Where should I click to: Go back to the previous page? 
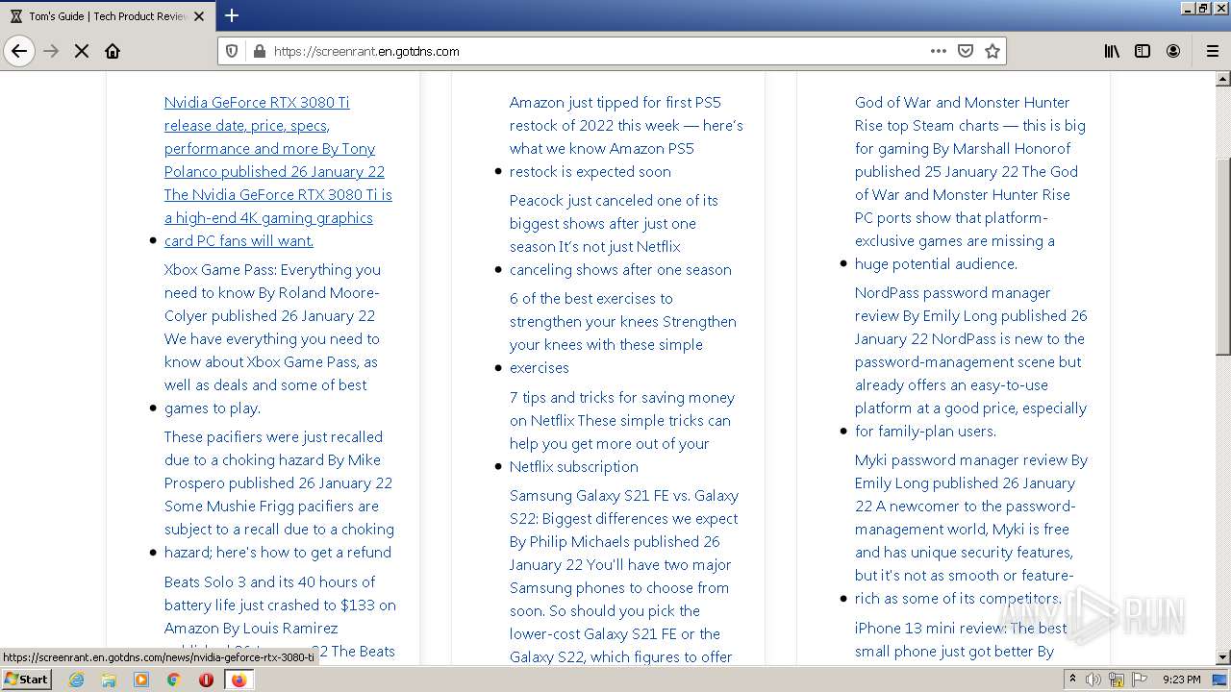point(19,51)
